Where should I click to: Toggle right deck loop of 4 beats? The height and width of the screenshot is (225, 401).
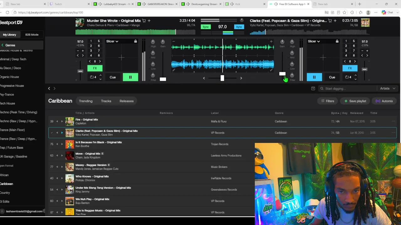[348, 77]
